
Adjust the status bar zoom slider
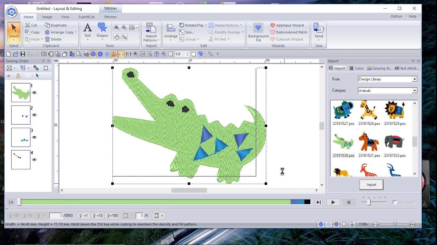(395, 224)
